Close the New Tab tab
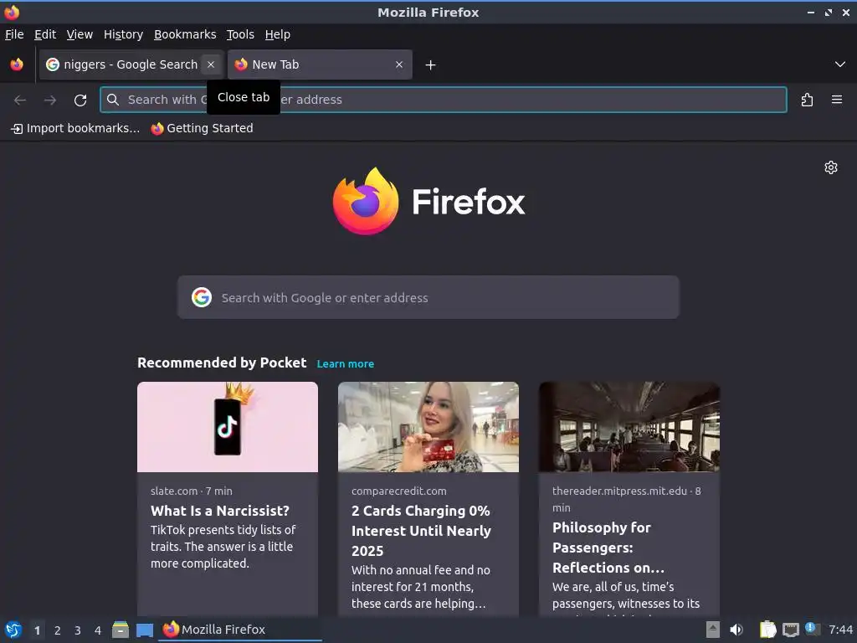This screenshot has height=643, width=857. (x=399, y=64)
